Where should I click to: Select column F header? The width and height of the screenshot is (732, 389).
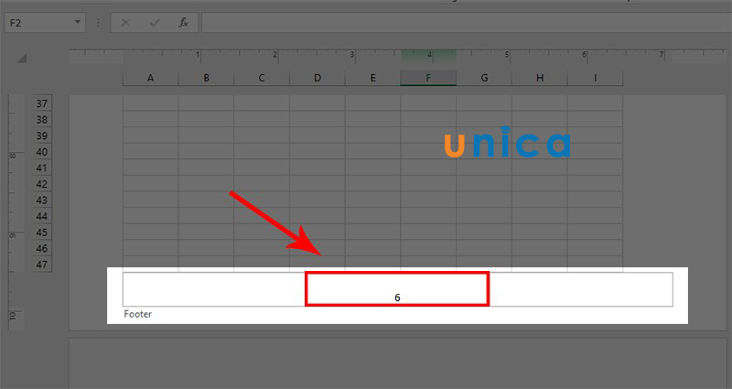(x=428, y=78)
